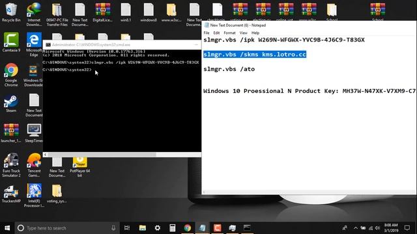Viewport: 417px width, 234px height.
Task: Open Settings gear on taskbar
Action: pos(158,227)
